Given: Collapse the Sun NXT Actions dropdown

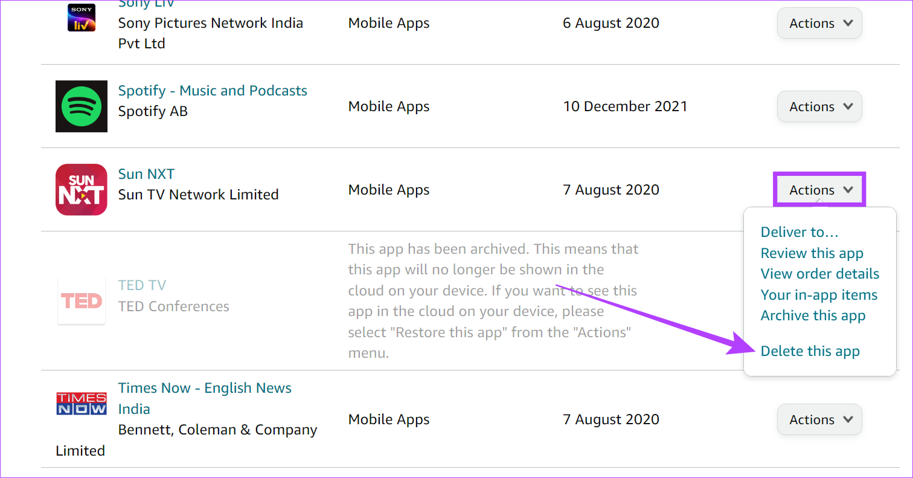Looking at the screenshot, I should (819, 190).
